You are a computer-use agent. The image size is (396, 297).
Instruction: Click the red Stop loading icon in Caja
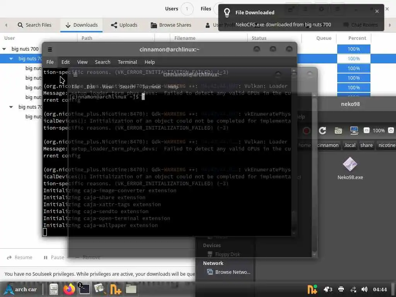pyautogui.click(x=306, y=131)
